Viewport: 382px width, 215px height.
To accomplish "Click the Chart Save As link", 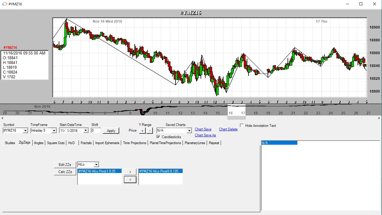I will tap(205, 135).
